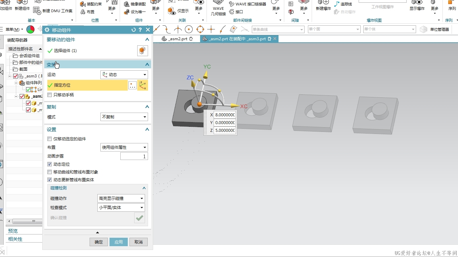The width and height of the screenshot is (458, 257).
Task: Click the circle center snap point icon
Action: click(189, 29)
